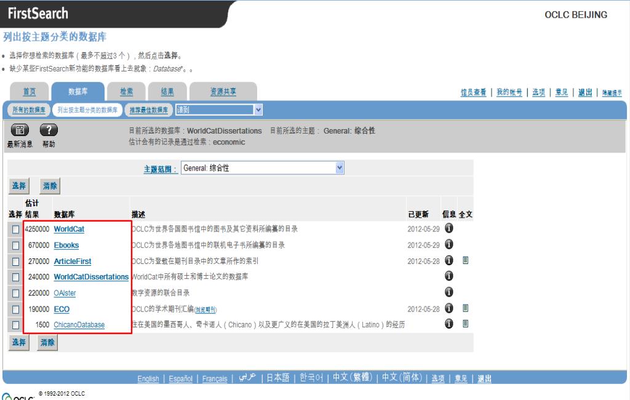Open Ebooks database link

[x=66, y=245]
